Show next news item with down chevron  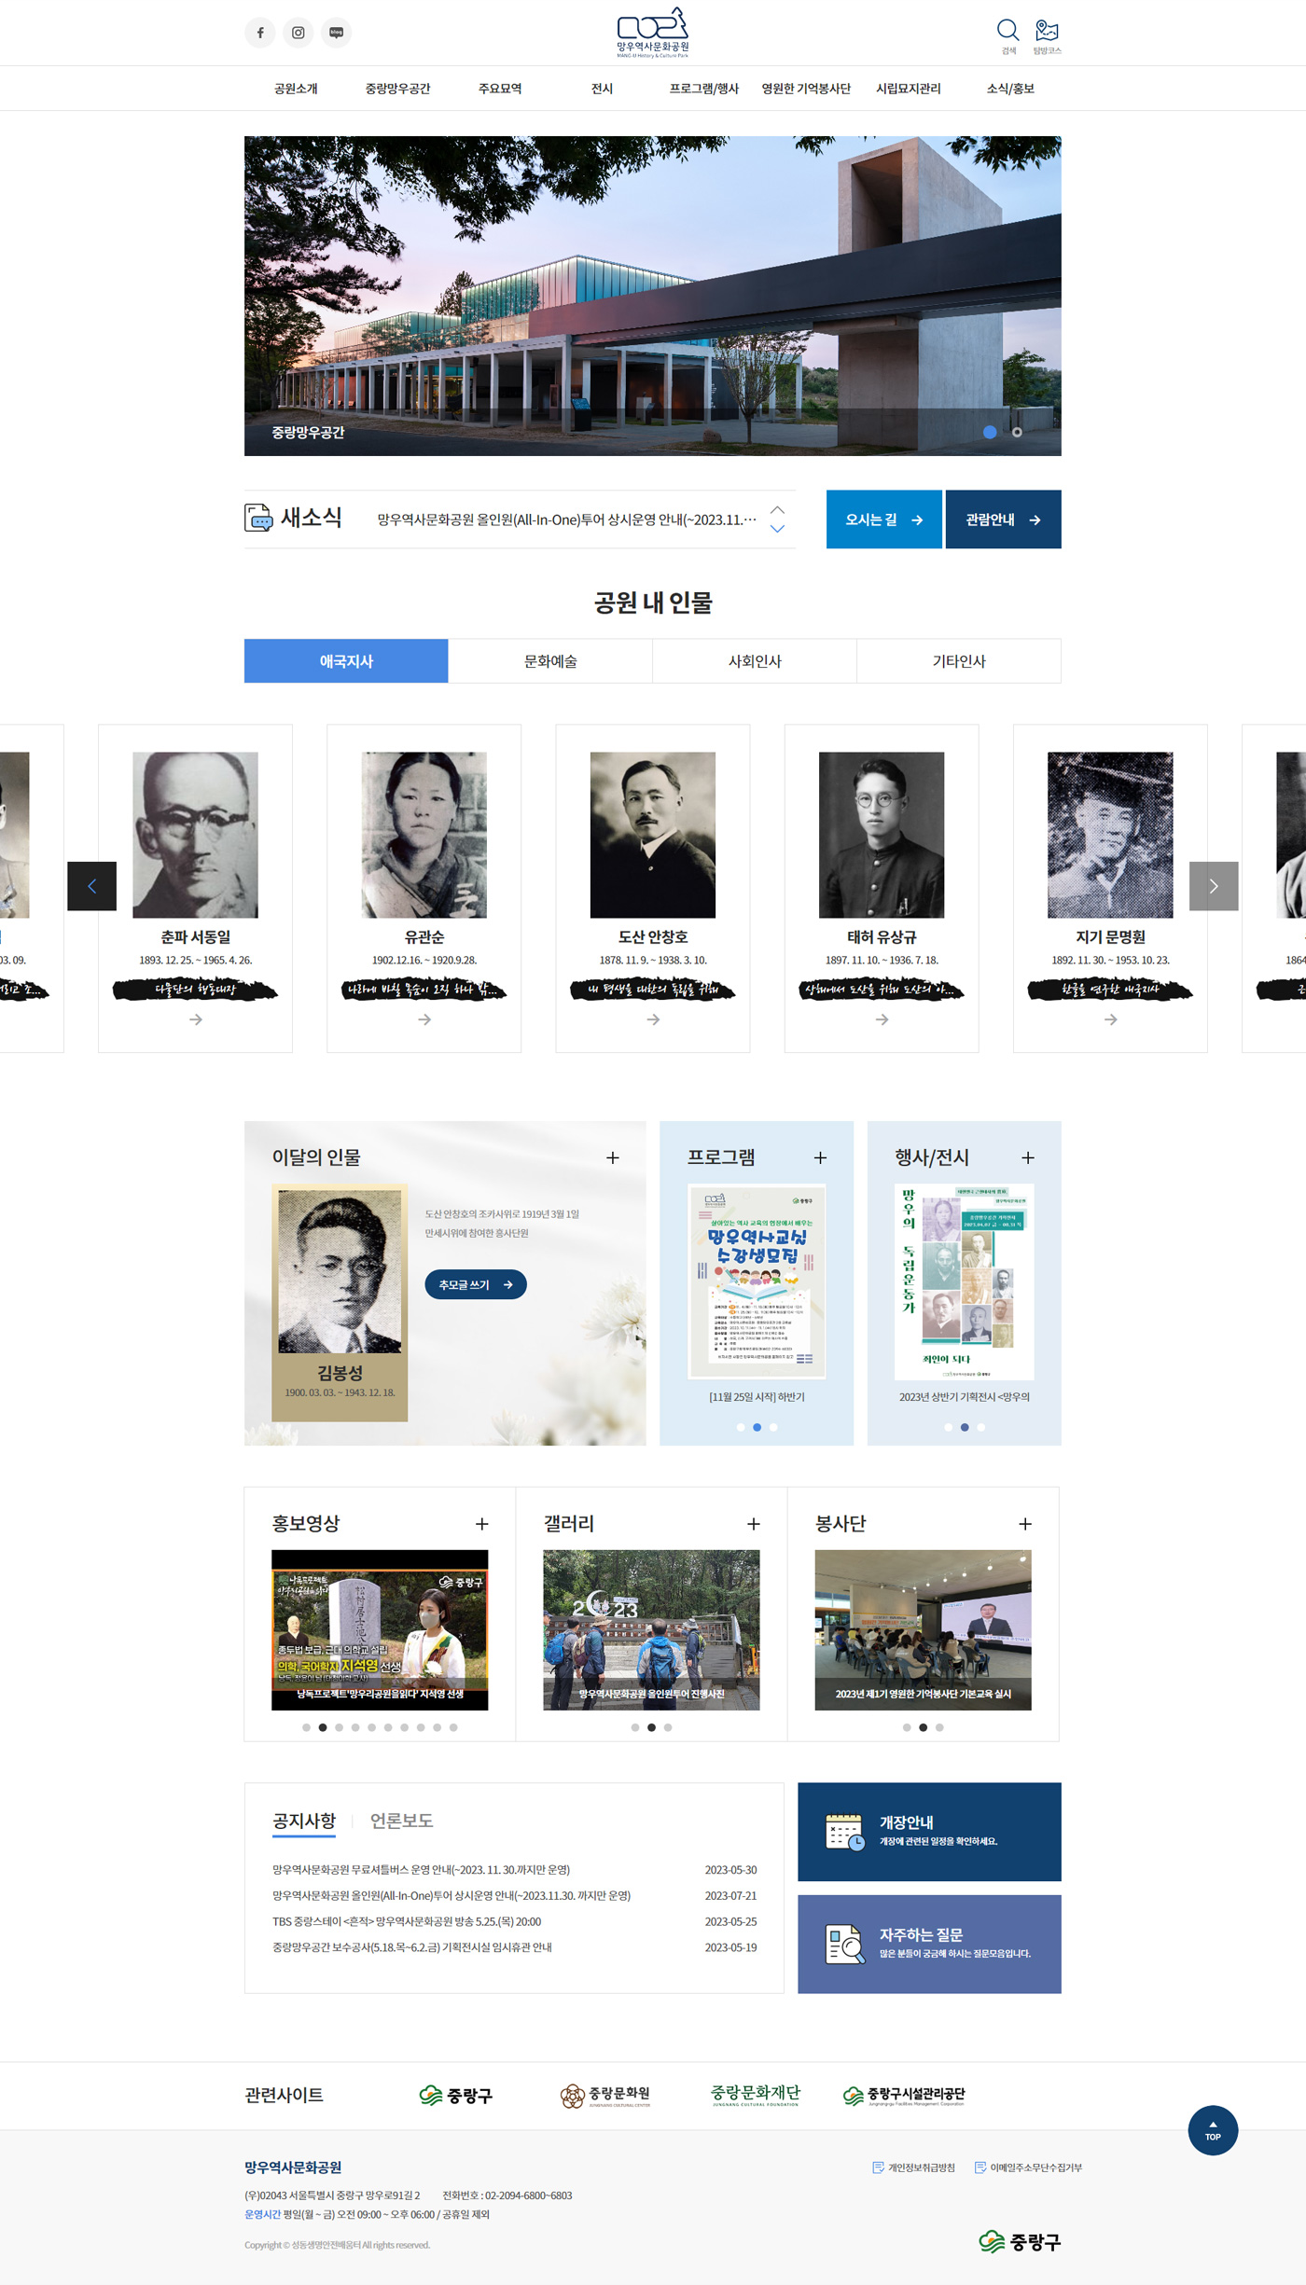point(778,529)
